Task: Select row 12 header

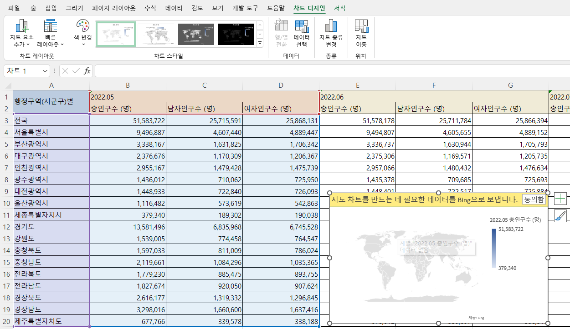Action: tap(6, 226)
